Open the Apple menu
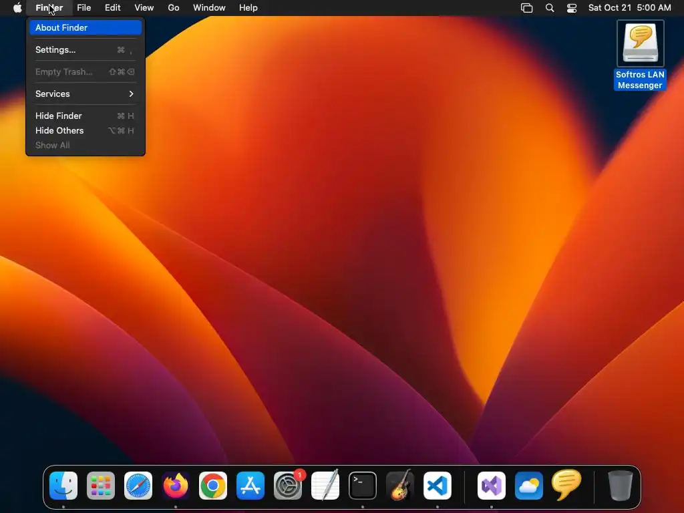The height and width of the screenshot is (513, 684). click(17, 8)
